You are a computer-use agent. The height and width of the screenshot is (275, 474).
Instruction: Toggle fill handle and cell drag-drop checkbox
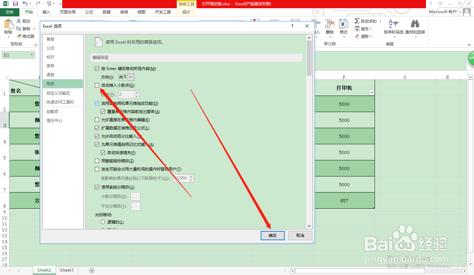(97, 103)
